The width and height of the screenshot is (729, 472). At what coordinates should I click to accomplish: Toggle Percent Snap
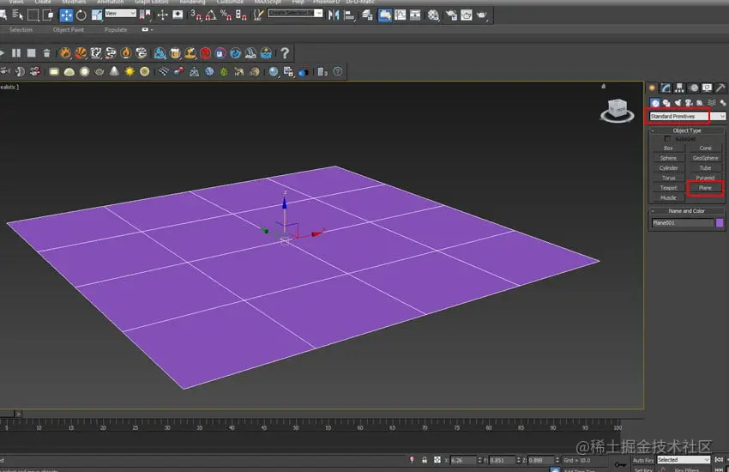click(x=226, y=15)
